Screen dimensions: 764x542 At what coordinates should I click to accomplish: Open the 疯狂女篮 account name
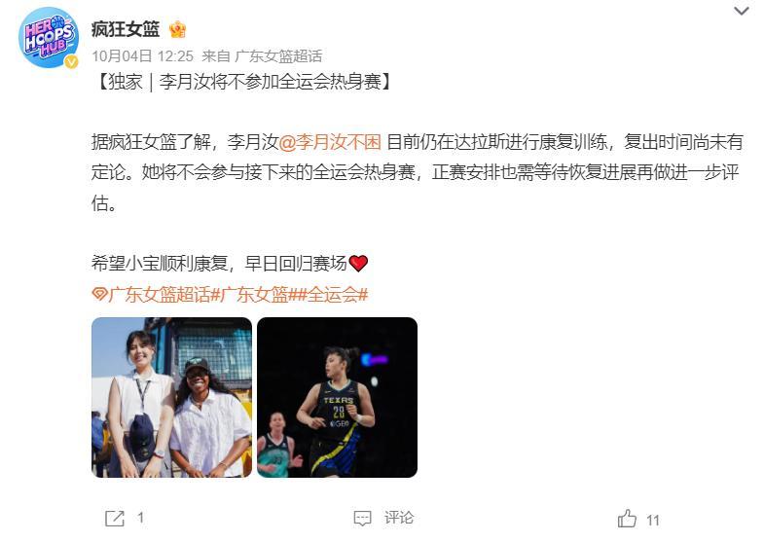pos(126,30)
